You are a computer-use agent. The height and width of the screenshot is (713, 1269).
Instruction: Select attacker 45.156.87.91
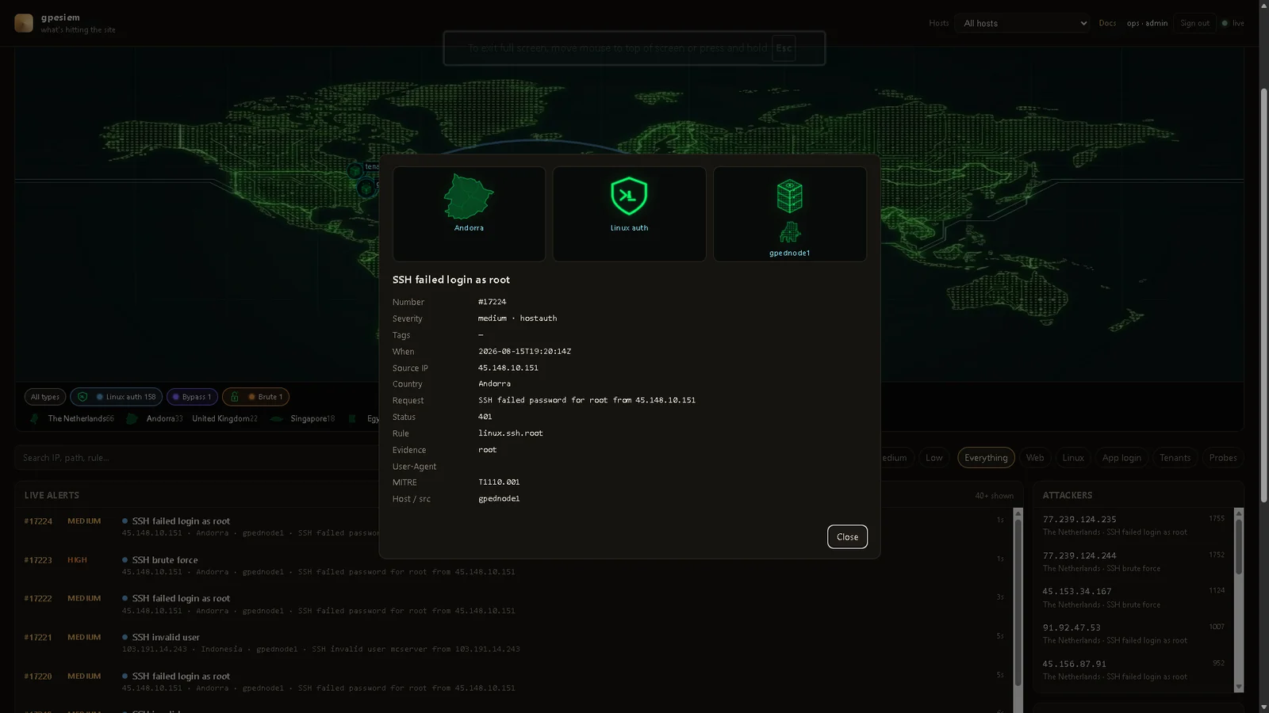pos(1133,670)
